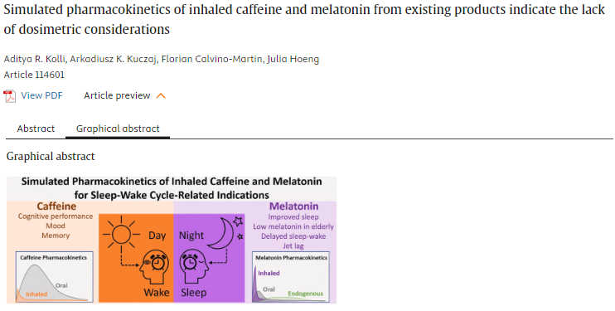Open the article title about inhaled caffeine
Image resolution: width=615 pixels, height=311 pixels.
[304, 19]
